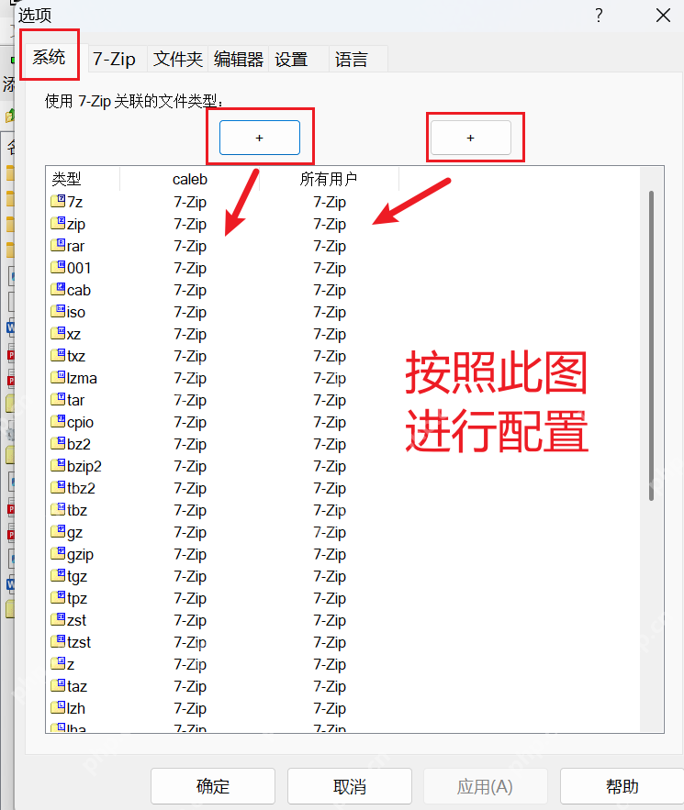Click the plus button above 所有用户 column
Screen dimensions: 684x810
tap(470, 138)
